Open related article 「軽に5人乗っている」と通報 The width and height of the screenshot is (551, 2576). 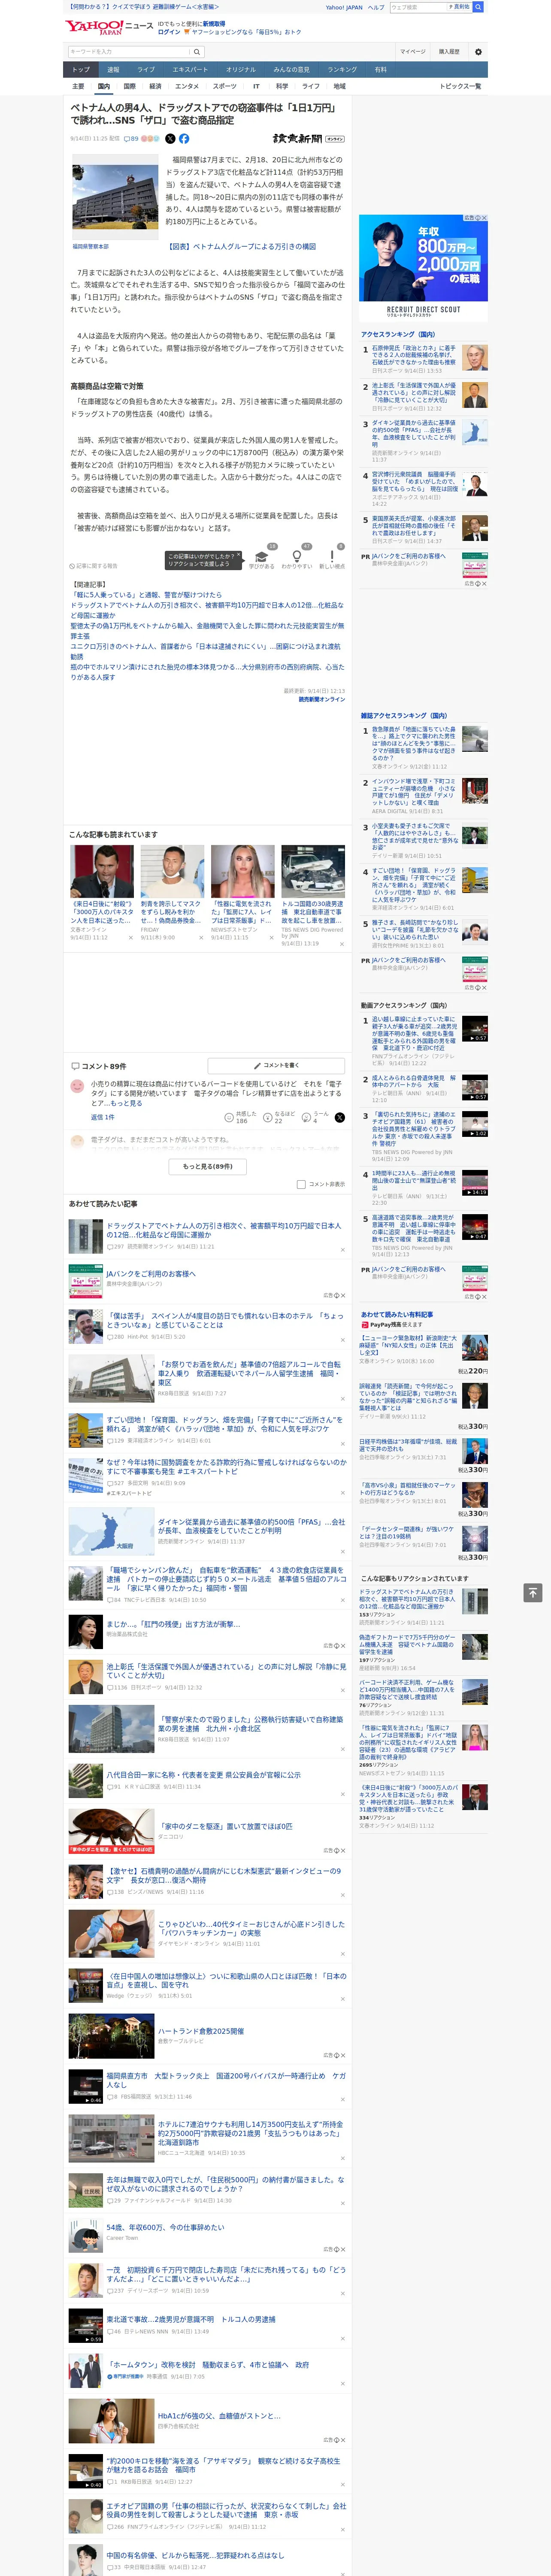(146, 595)
